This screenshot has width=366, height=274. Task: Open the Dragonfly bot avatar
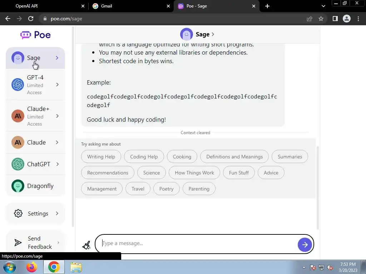click(18, 186)
